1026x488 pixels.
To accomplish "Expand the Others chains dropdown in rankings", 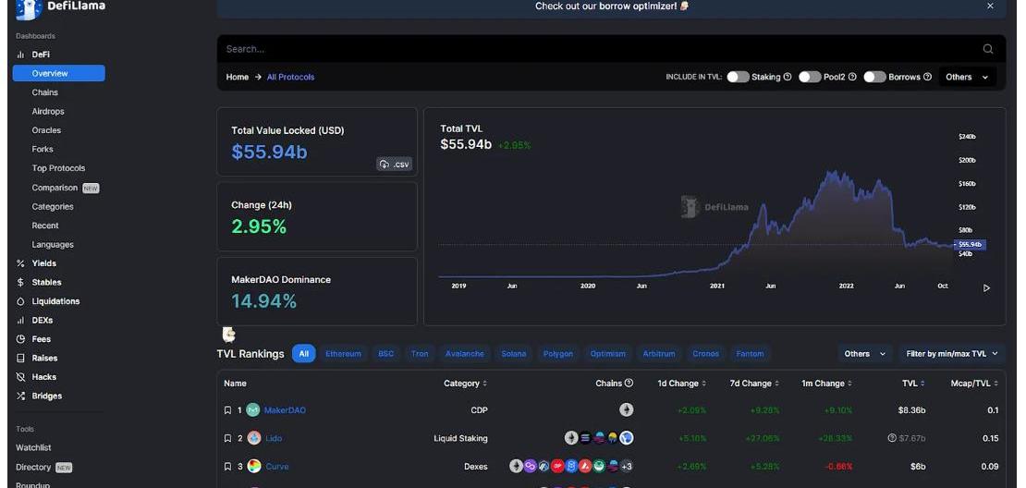I will pos(865,354).
